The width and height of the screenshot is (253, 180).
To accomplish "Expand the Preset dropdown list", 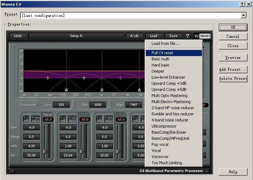I will point(244,15).
